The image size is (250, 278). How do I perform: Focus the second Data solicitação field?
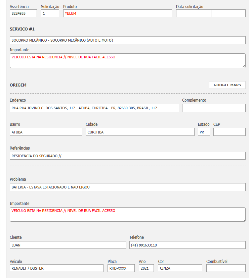(228, 13)
